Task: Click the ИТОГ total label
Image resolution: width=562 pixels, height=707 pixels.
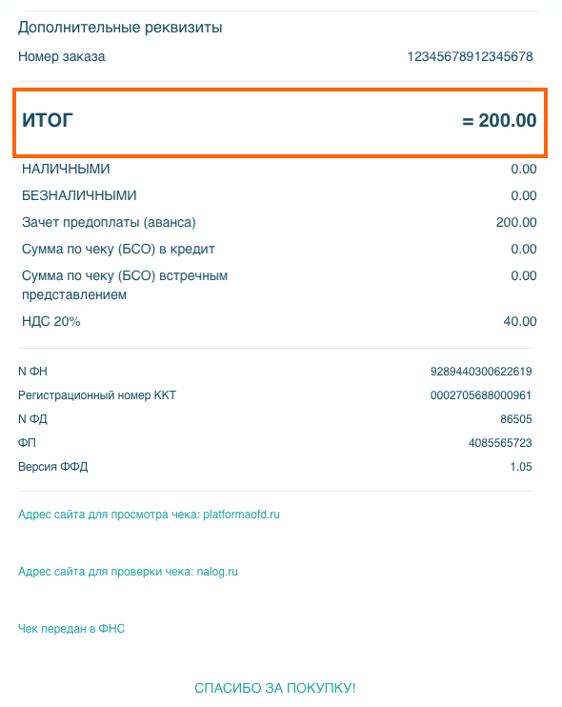Action: pos(48,120)
